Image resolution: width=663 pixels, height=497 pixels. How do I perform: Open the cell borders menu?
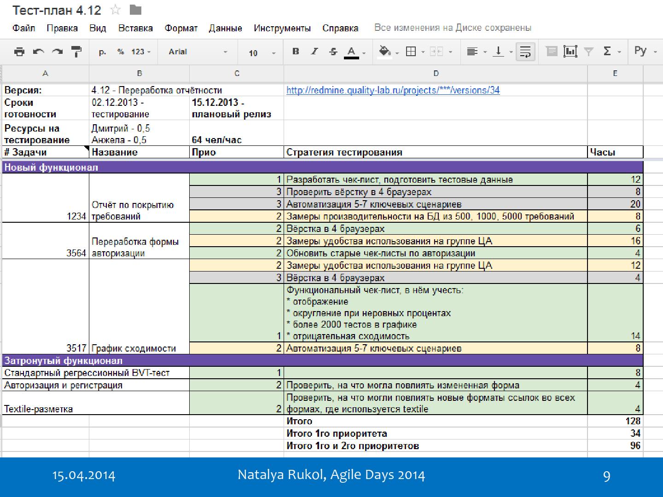(411, 52)
